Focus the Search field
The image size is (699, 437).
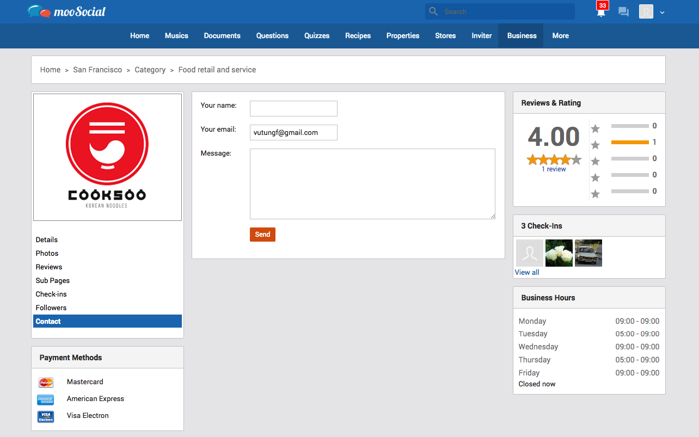click(500, 11)
